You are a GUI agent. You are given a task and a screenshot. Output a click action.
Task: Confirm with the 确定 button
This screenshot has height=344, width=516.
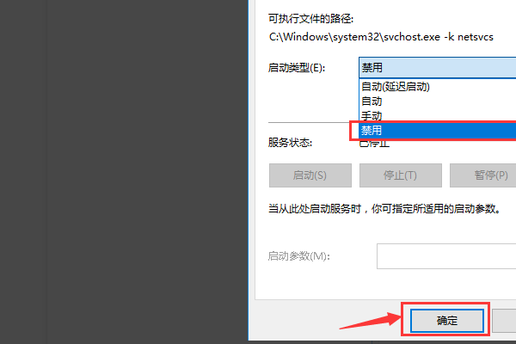(x=447, y=320)
